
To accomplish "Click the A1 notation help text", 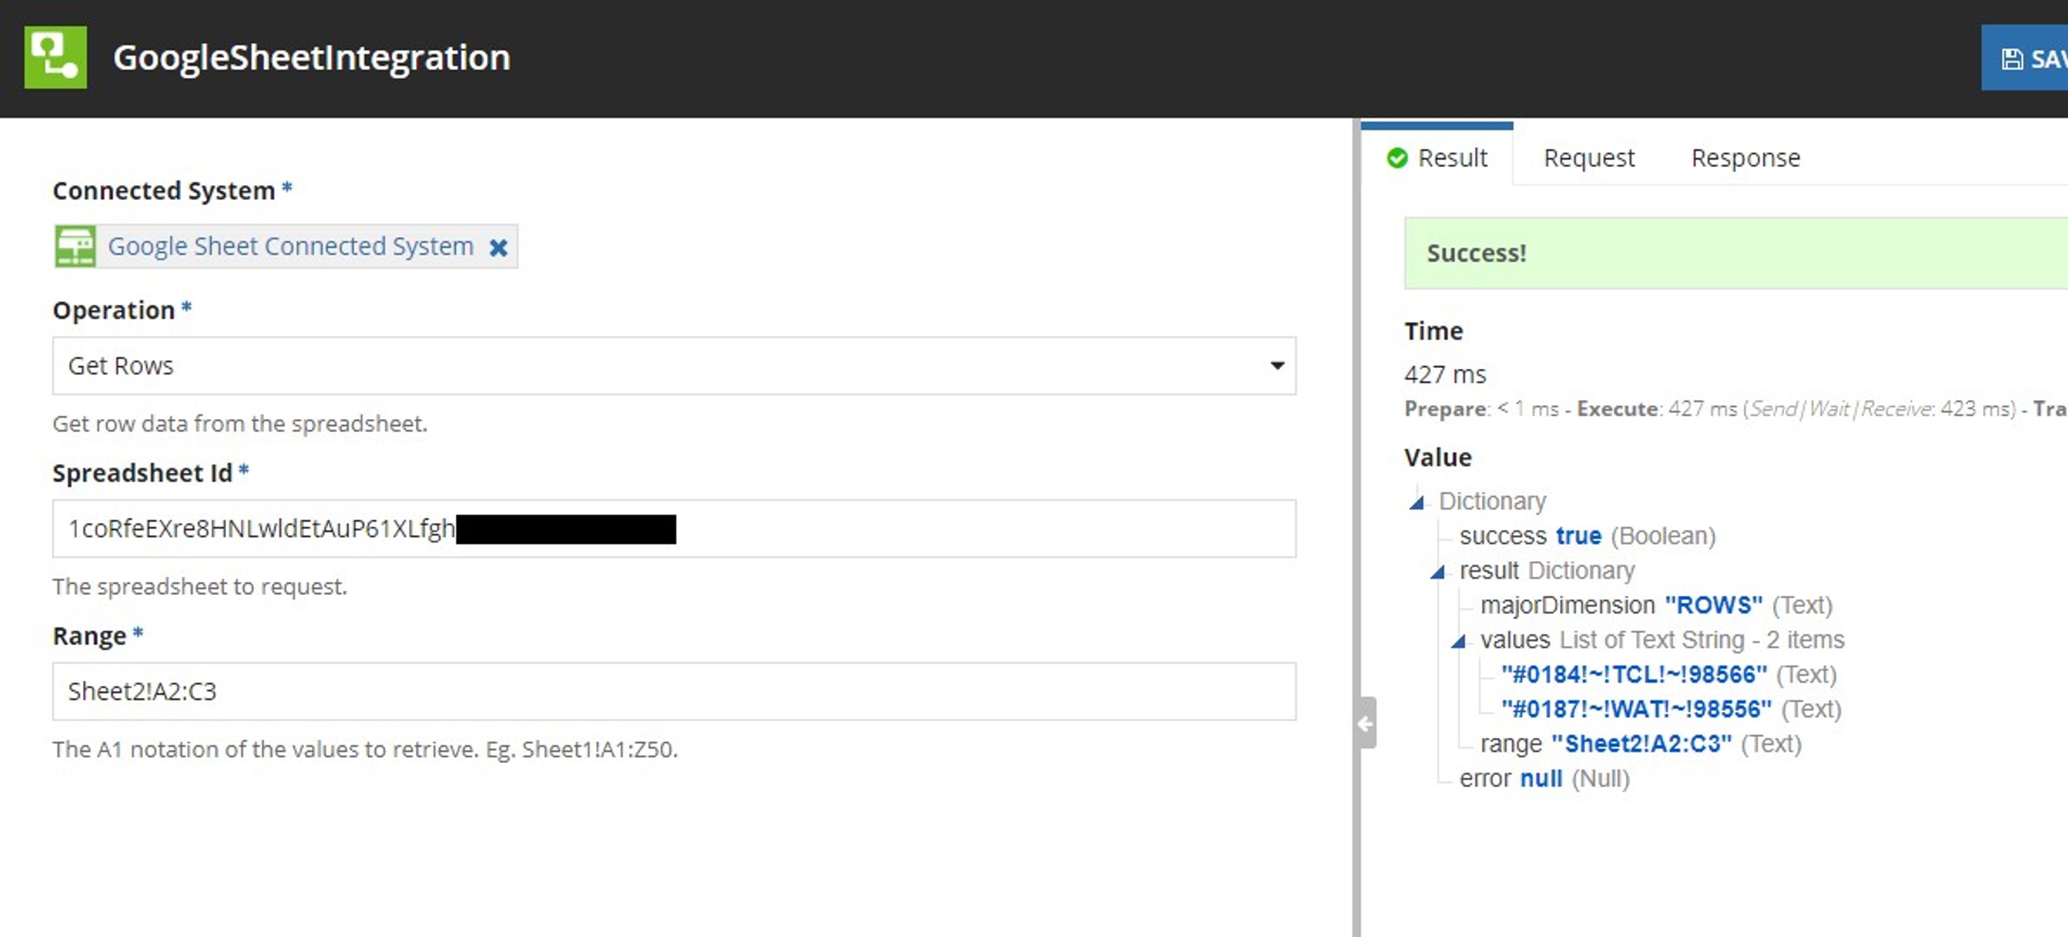I will click(365, 749).
